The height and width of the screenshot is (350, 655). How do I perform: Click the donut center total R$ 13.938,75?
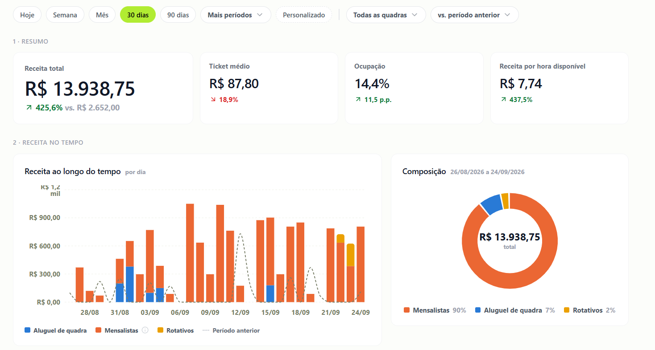tap(510, 237)
